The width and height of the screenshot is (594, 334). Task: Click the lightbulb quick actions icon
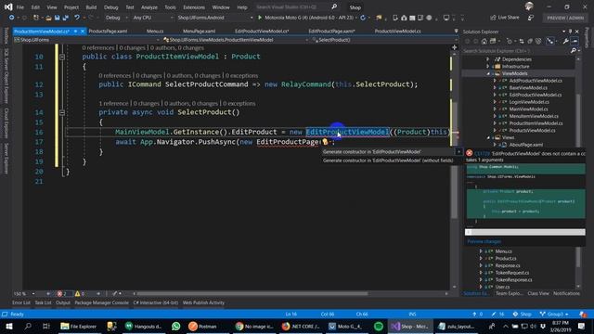coord(325,142)
